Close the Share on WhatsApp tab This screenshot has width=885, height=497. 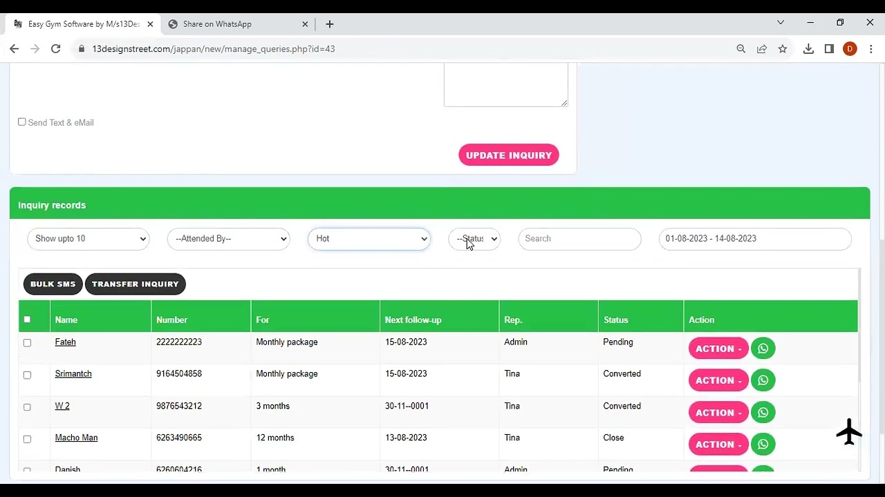[x=305, y=24]
